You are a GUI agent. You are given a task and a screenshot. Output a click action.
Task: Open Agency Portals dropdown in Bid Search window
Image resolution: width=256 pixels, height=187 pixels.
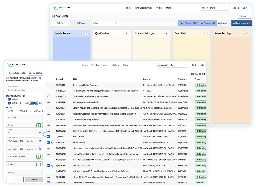[x=173, y=65]
